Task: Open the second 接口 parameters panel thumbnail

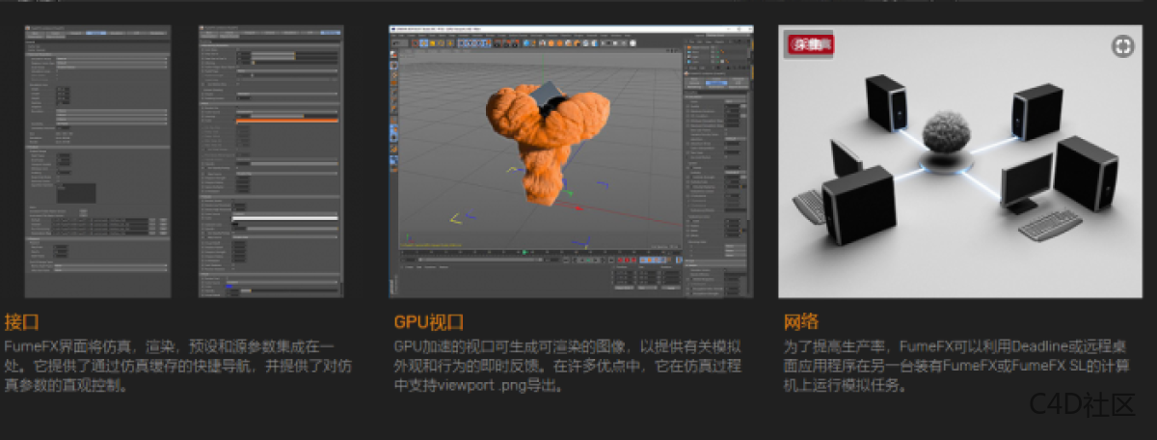Action: pos(270,161)
